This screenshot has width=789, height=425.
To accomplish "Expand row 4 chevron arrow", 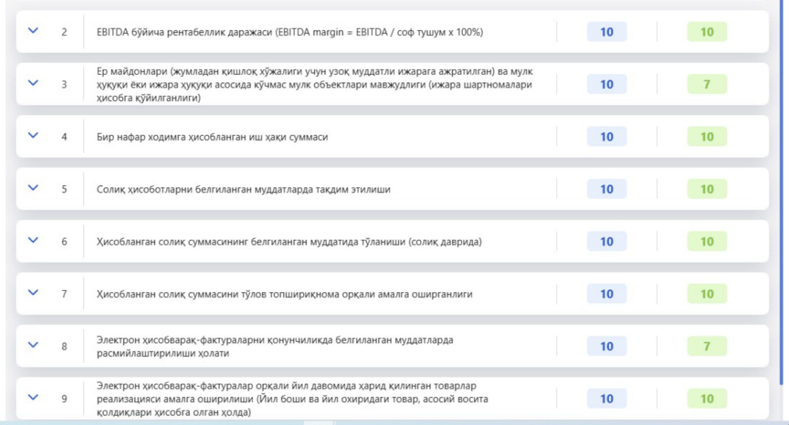I will 33,136.
